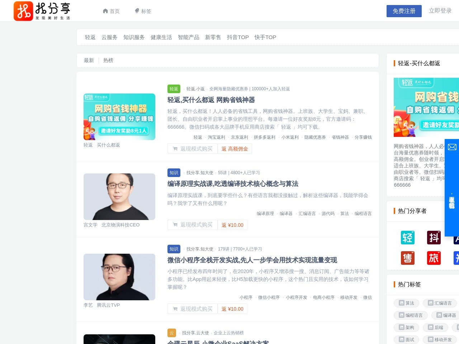
Task: Click the 轻返 网购省钱神器 banner thumbnail
Action: pyautogui.click(x=119, y=117)
